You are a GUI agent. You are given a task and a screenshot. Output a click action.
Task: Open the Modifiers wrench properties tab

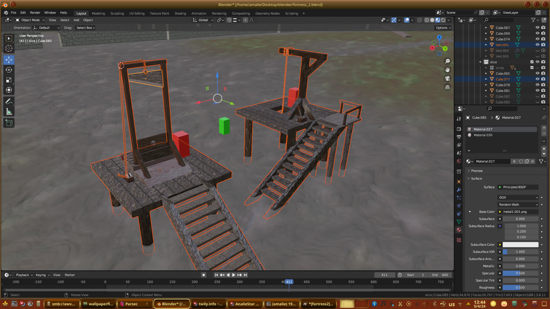point(459,190)
